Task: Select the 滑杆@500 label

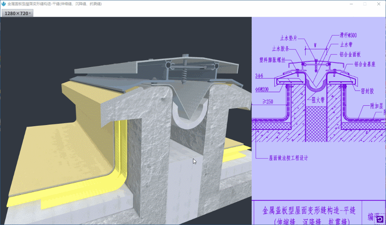Action: tap(348, 35)
